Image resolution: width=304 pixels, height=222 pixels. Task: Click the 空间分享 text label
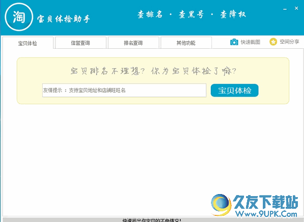(289, 42)
